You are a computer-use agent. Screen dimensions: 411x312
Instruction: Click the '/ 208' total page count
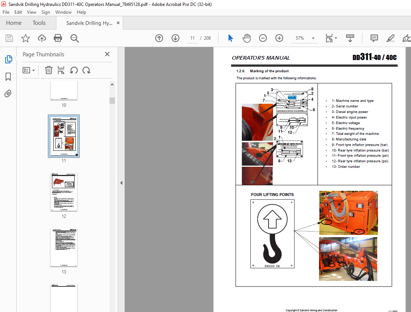click(x=205, y=38)
